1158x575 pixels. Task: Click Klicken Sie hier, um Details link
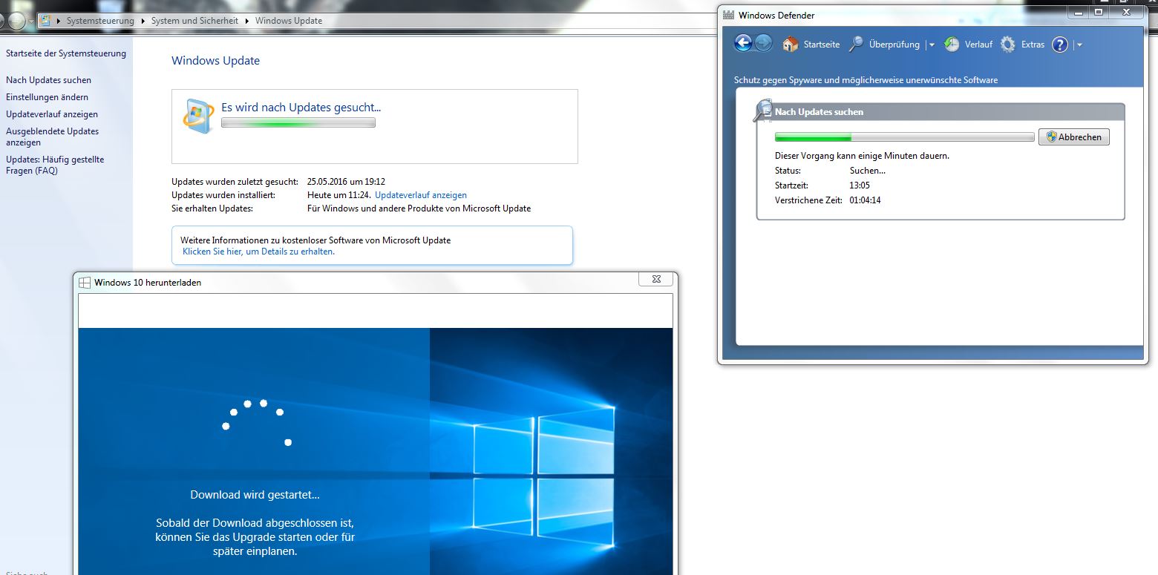[x=258, y=252]
